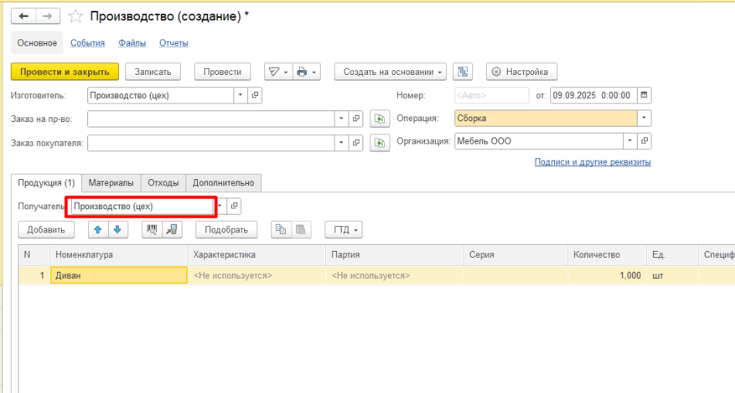This screenshot has width=735, height=393.
Task: Open the calendar picker next to the date
Action: (x=644, y=95)
